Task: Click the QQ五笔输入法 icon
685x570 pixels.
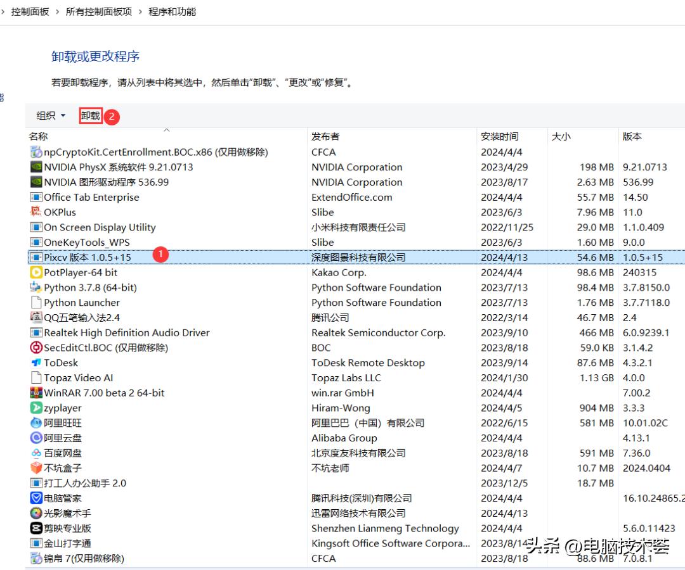Action: [x=36, y=317]
